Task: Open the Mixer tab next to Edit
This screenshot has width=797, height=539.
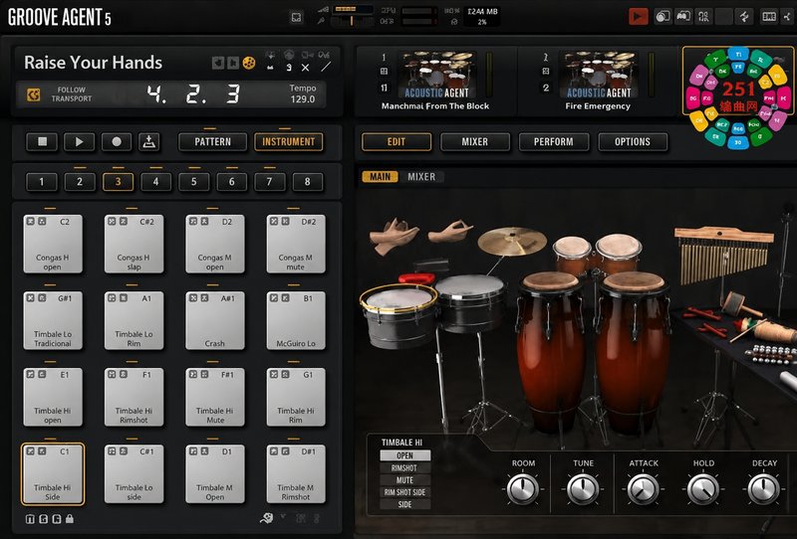Action: [475, 142]
